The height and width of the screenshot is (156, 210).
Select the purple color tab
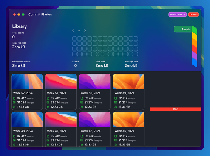tap(195, 56)
